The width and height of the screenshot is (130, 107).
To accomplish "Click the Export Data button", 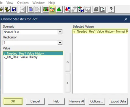I will point(118,101).
